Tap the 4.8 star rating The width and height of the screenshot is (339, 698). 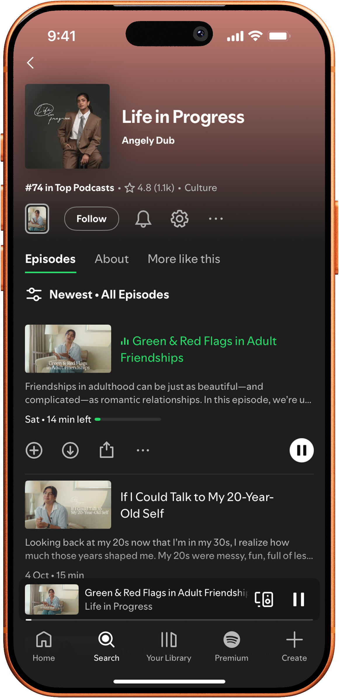click(x=149, y=188)
